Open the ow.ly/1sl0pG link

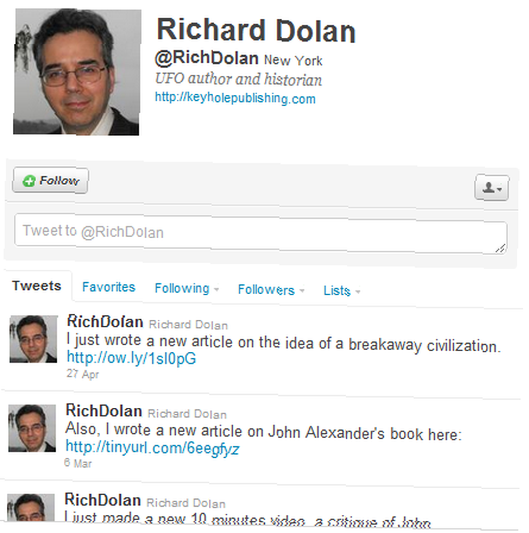(132, 358)
